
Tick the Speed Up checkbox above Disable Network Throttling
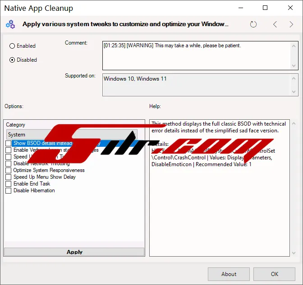(8, 157)
